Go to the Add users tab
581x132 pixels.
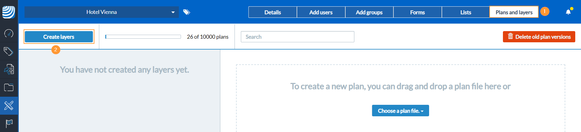pos(321,12)
